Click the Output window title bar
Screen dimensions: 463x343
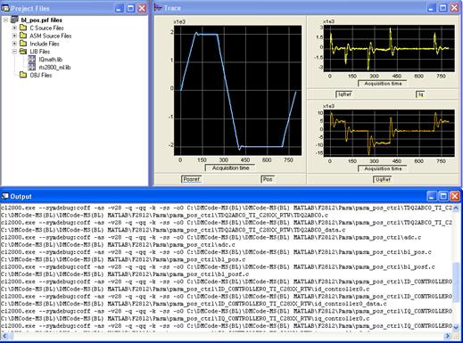tap(231, 196)
